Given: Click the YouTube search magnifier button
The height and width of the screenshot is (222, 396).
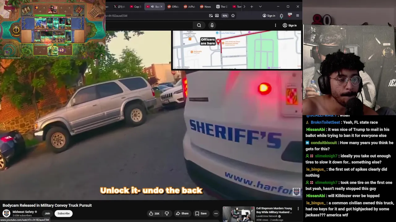Looking at the screenshot, I should (199, 25).
